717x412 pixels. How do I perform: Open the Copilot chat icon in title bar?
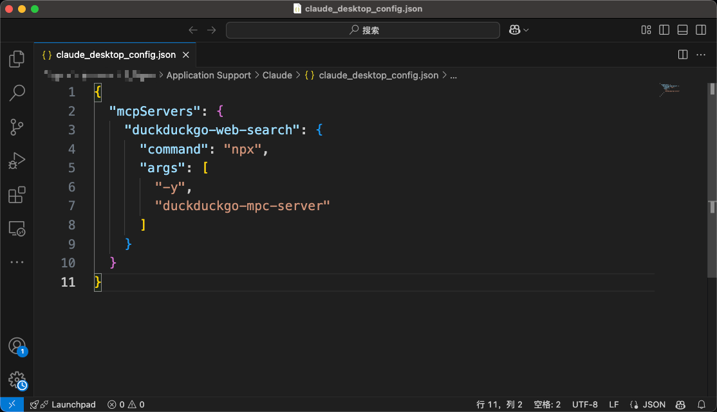pos(515,30)
